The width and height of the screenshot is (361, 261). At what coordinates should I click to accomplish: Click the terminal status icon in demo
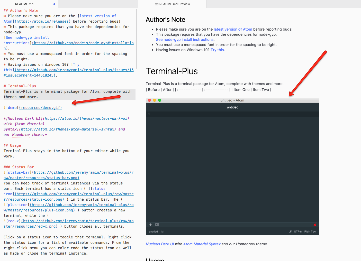(x=157, y=225)
